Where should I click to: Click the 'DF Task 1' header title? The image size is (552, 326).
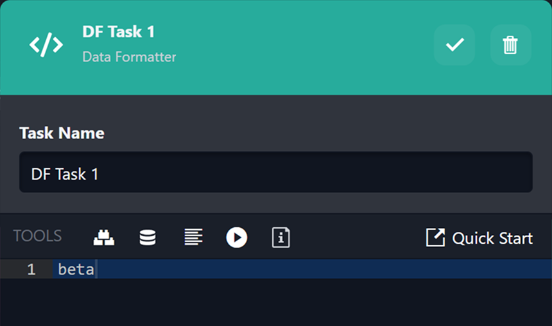click(118, 32)
